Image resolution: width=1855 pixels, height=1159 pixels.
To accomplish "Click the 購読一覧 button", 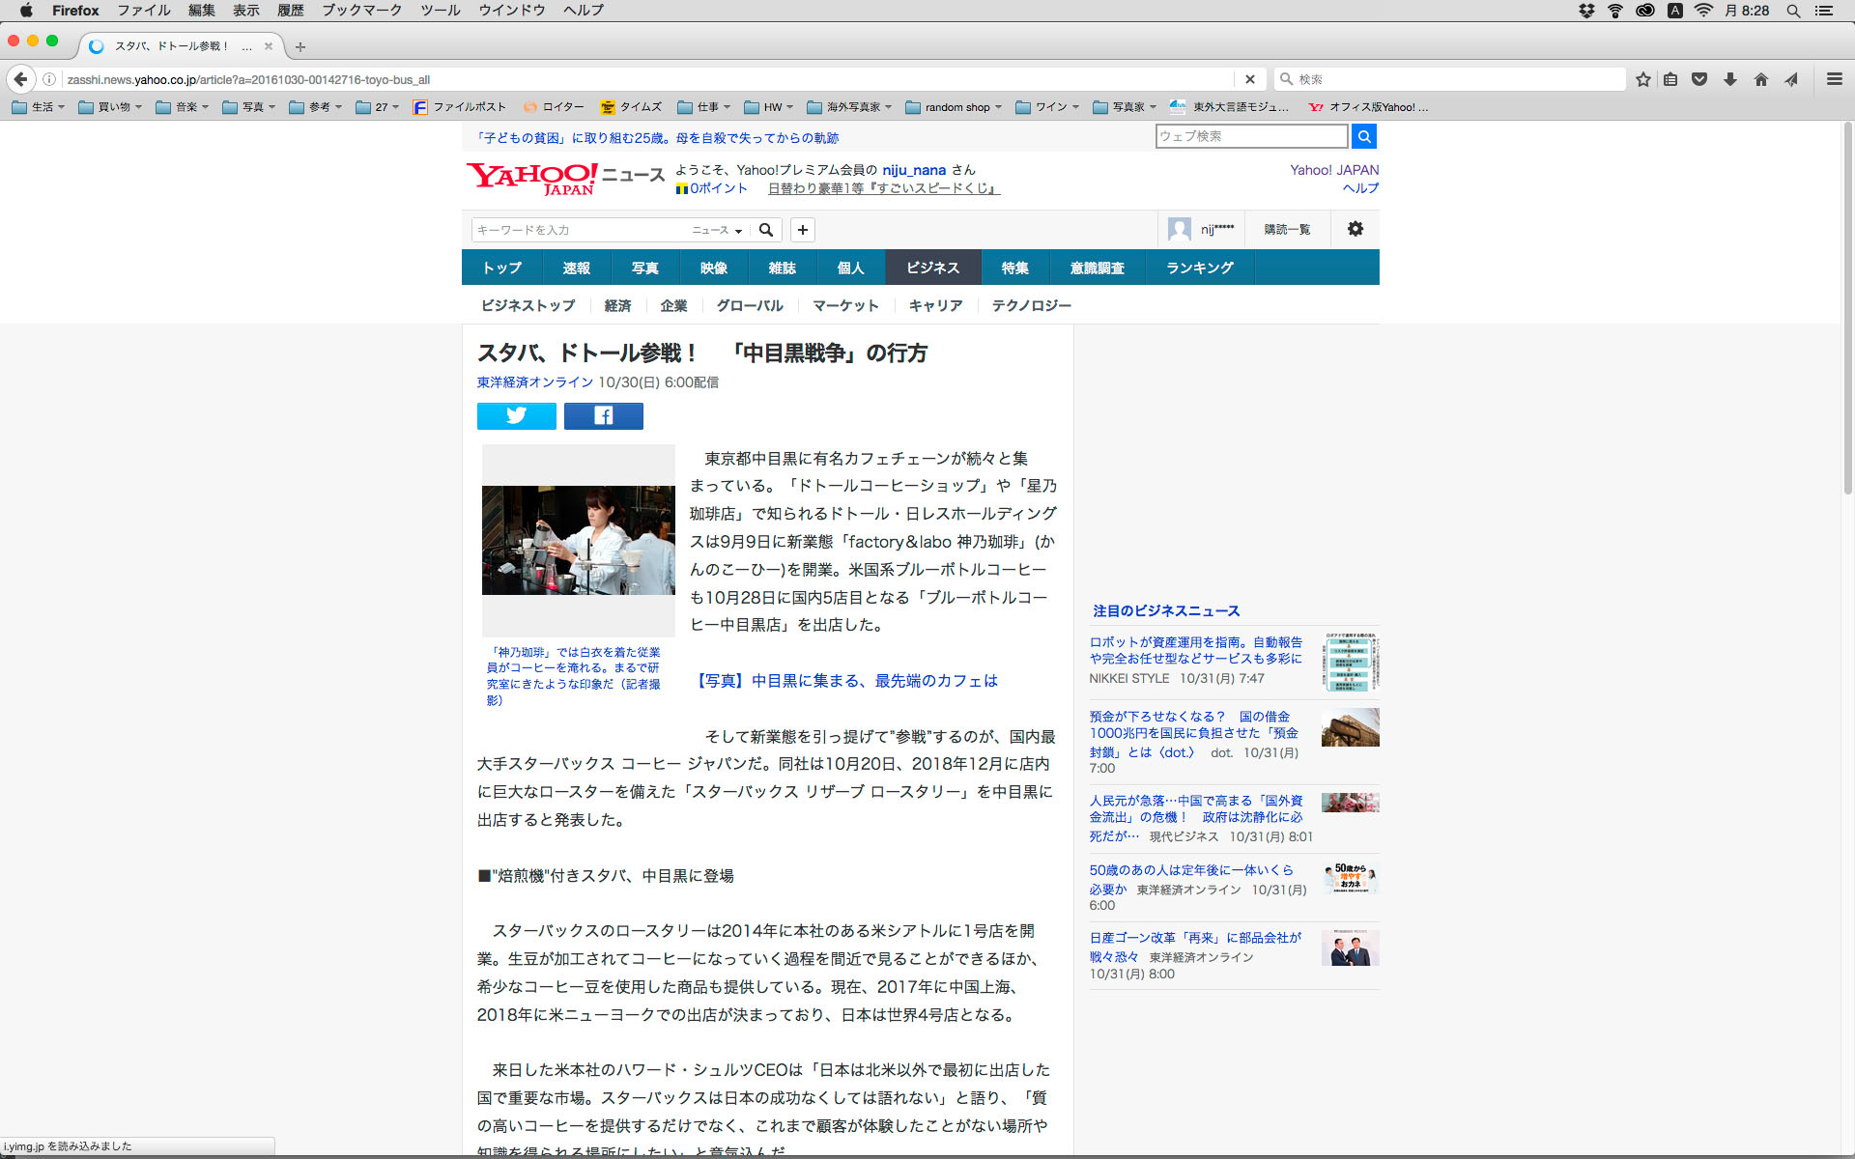I will pos(1287,229).
